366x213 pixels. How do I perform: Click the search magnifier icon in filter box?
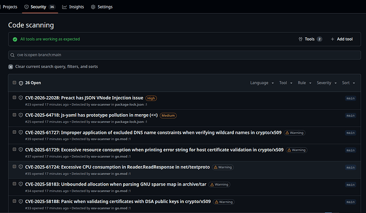(x=13, y=55)
